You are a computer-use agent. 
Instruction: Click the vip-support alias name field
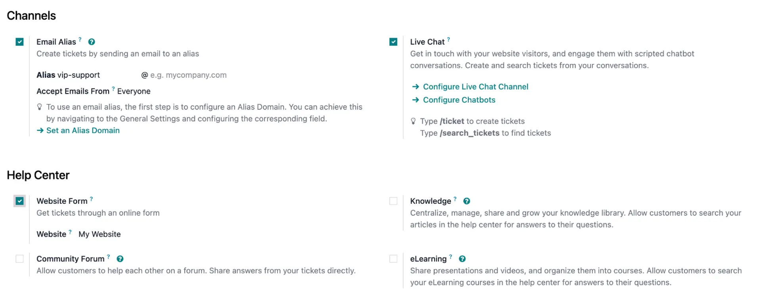(x=79, y=75)
